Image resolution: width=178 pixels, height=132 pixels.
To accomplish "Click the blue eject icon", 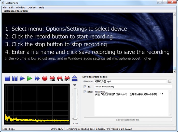I will [75, 78].
